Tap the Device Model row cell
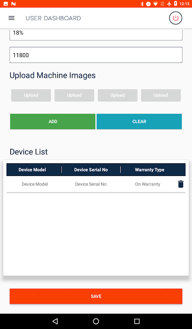 [x=35, y=184]
